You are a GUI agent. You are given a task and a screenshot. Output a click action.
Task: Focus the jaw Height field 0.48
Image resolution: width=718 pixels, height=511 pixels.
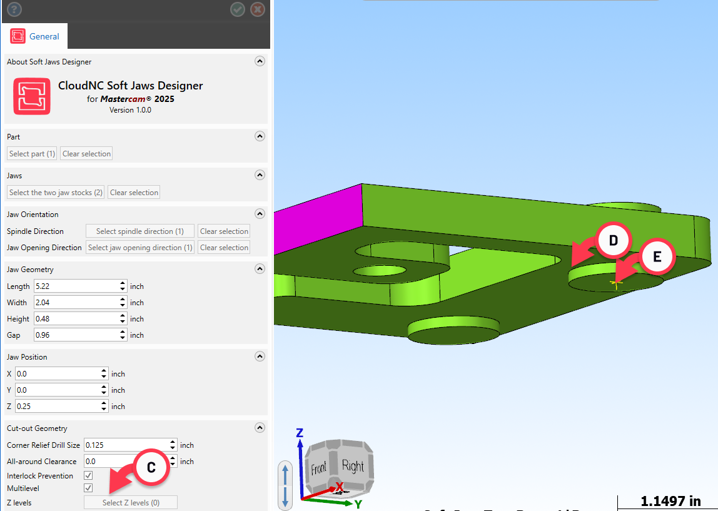point(76,319)
